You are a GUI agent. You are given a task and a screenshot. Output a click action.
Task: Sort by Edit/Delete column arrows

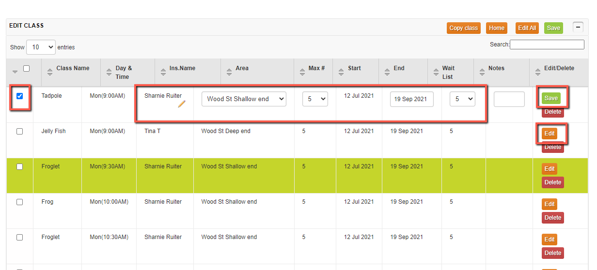pyautogui.click(x=538, y=72)
